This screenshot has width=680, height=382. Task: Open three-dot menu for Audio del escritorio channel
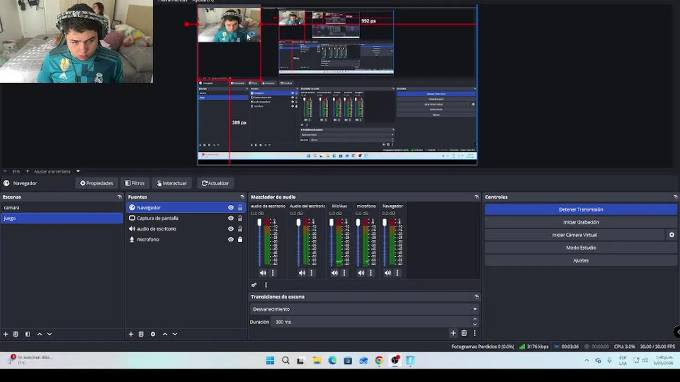pos(312,273)
